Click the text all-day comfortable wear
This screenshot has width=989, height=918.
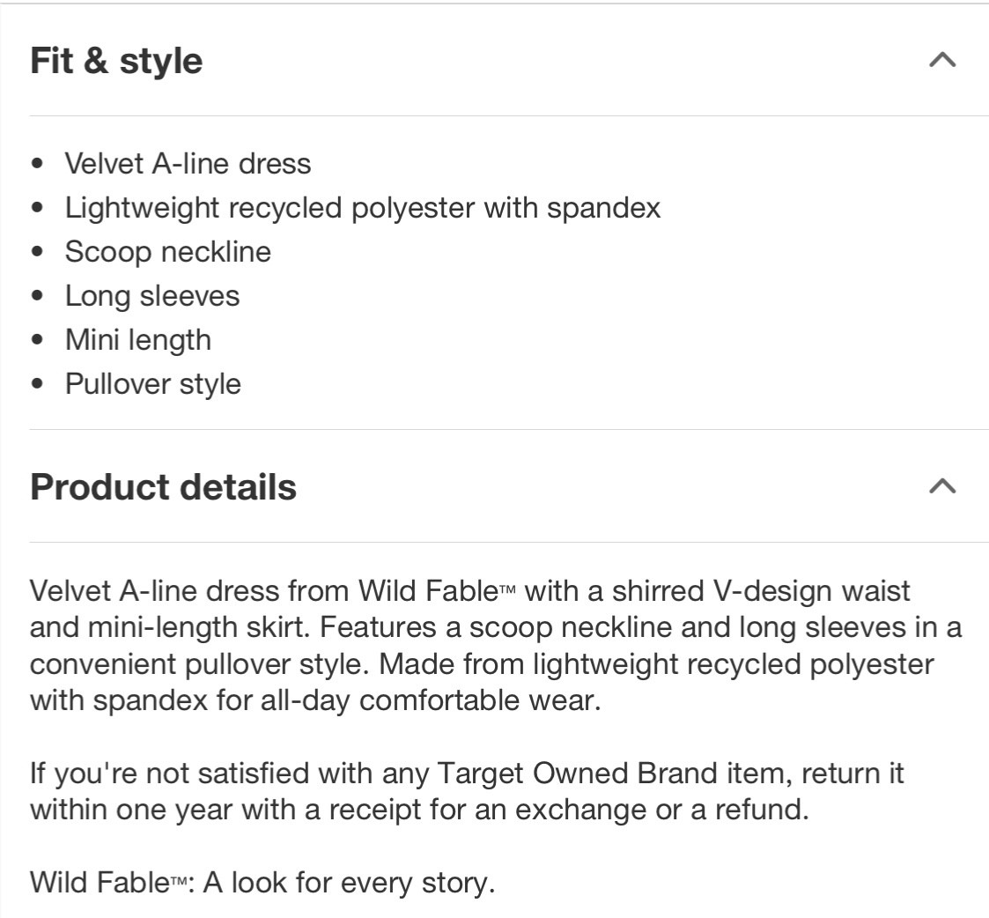point(431,701)
